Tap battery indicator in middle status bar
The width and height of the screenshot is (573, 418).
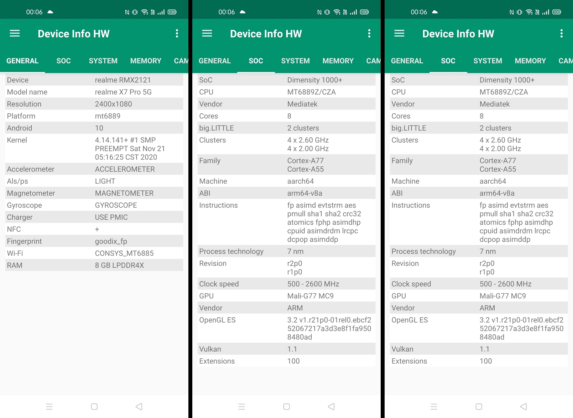click(364, 12)
